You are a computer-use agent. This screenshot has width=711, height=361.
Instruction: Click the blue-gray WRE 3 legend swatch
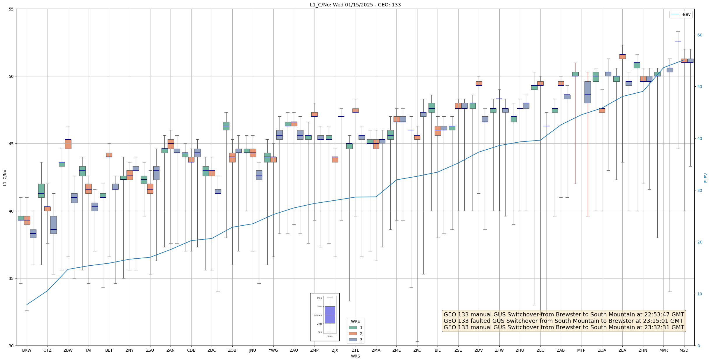point(352,340)
